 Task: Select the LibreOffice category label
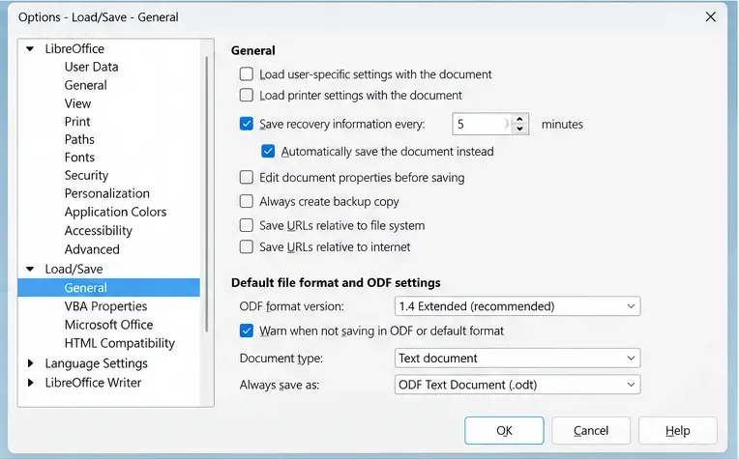(x=74, y=48)
